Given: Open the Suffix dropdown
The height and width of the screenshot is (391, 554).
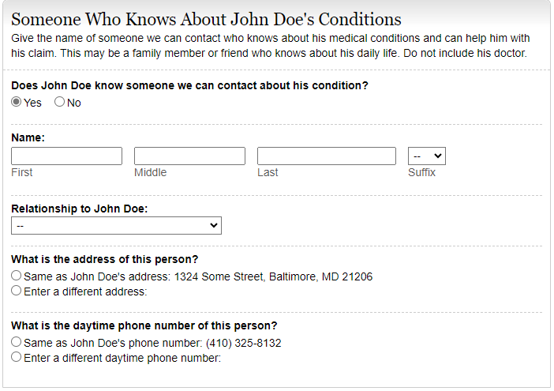Looking at the screenshot, I should 426,156.
